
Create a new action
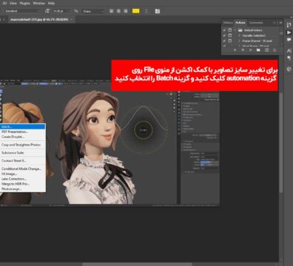tap(266, 50)
